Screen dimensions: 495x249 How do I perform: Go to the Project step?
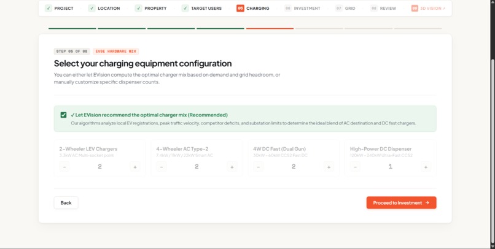[x=59, y=8]
